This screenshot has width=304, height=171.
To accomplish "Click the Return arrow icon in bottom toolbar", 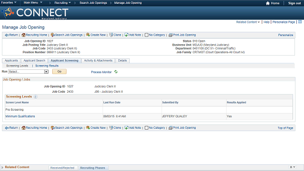I will click(x=7, y=128).
